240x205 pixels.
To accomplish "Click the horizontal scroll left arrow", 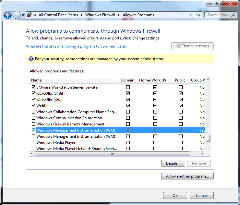I will [32, 154].
